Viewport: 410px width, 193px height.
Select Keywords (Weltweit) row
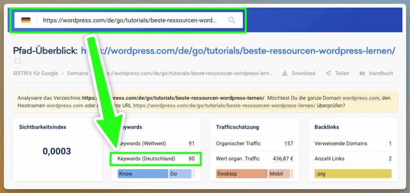156,143
